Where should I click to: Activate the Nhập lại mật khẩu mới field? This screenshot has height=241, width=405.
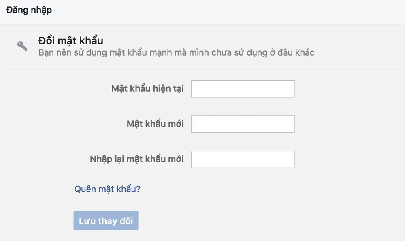pos(243,159)
